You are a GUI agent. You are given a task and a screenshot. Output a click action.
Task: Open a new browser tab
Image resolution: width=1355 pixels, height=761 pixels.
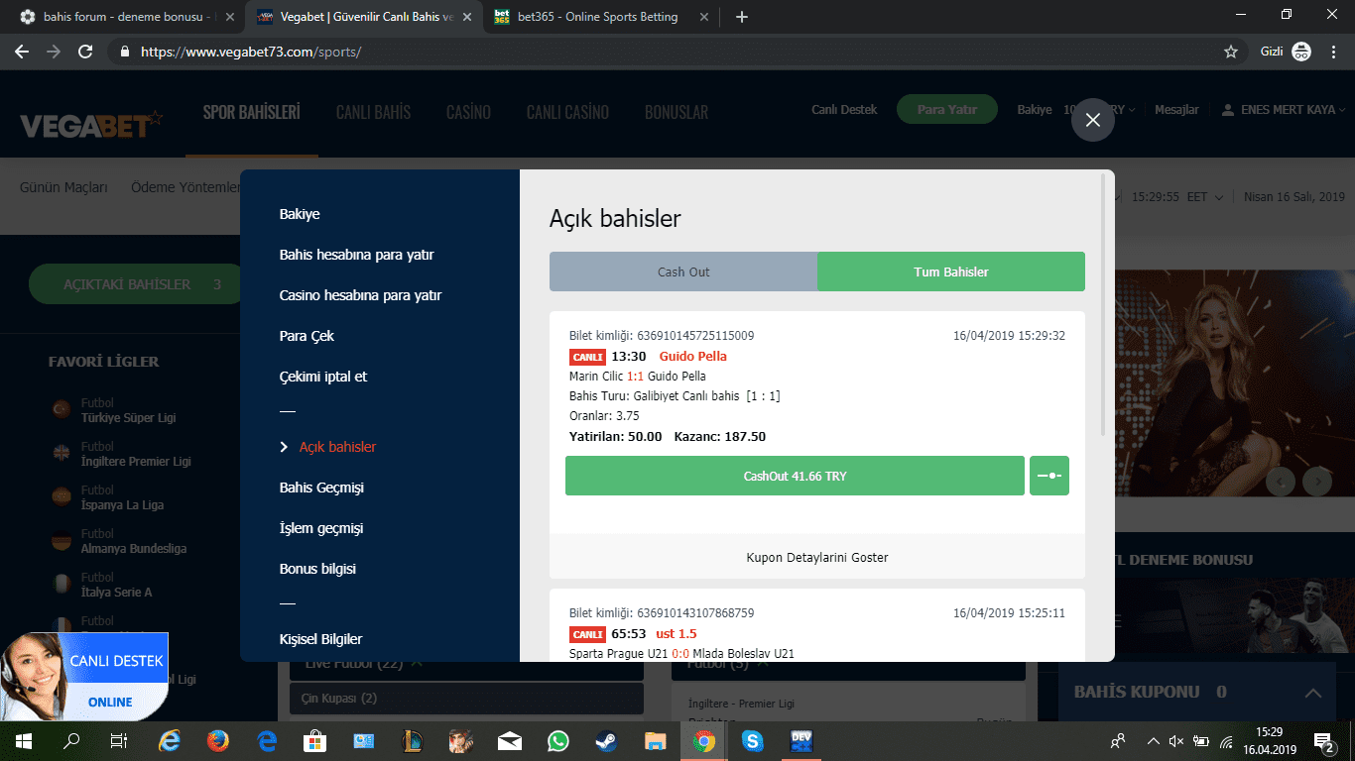(742, 17)
